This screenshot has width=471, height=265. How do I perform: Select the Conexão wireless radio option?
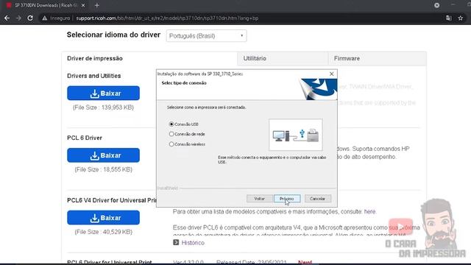click(171, 144)
